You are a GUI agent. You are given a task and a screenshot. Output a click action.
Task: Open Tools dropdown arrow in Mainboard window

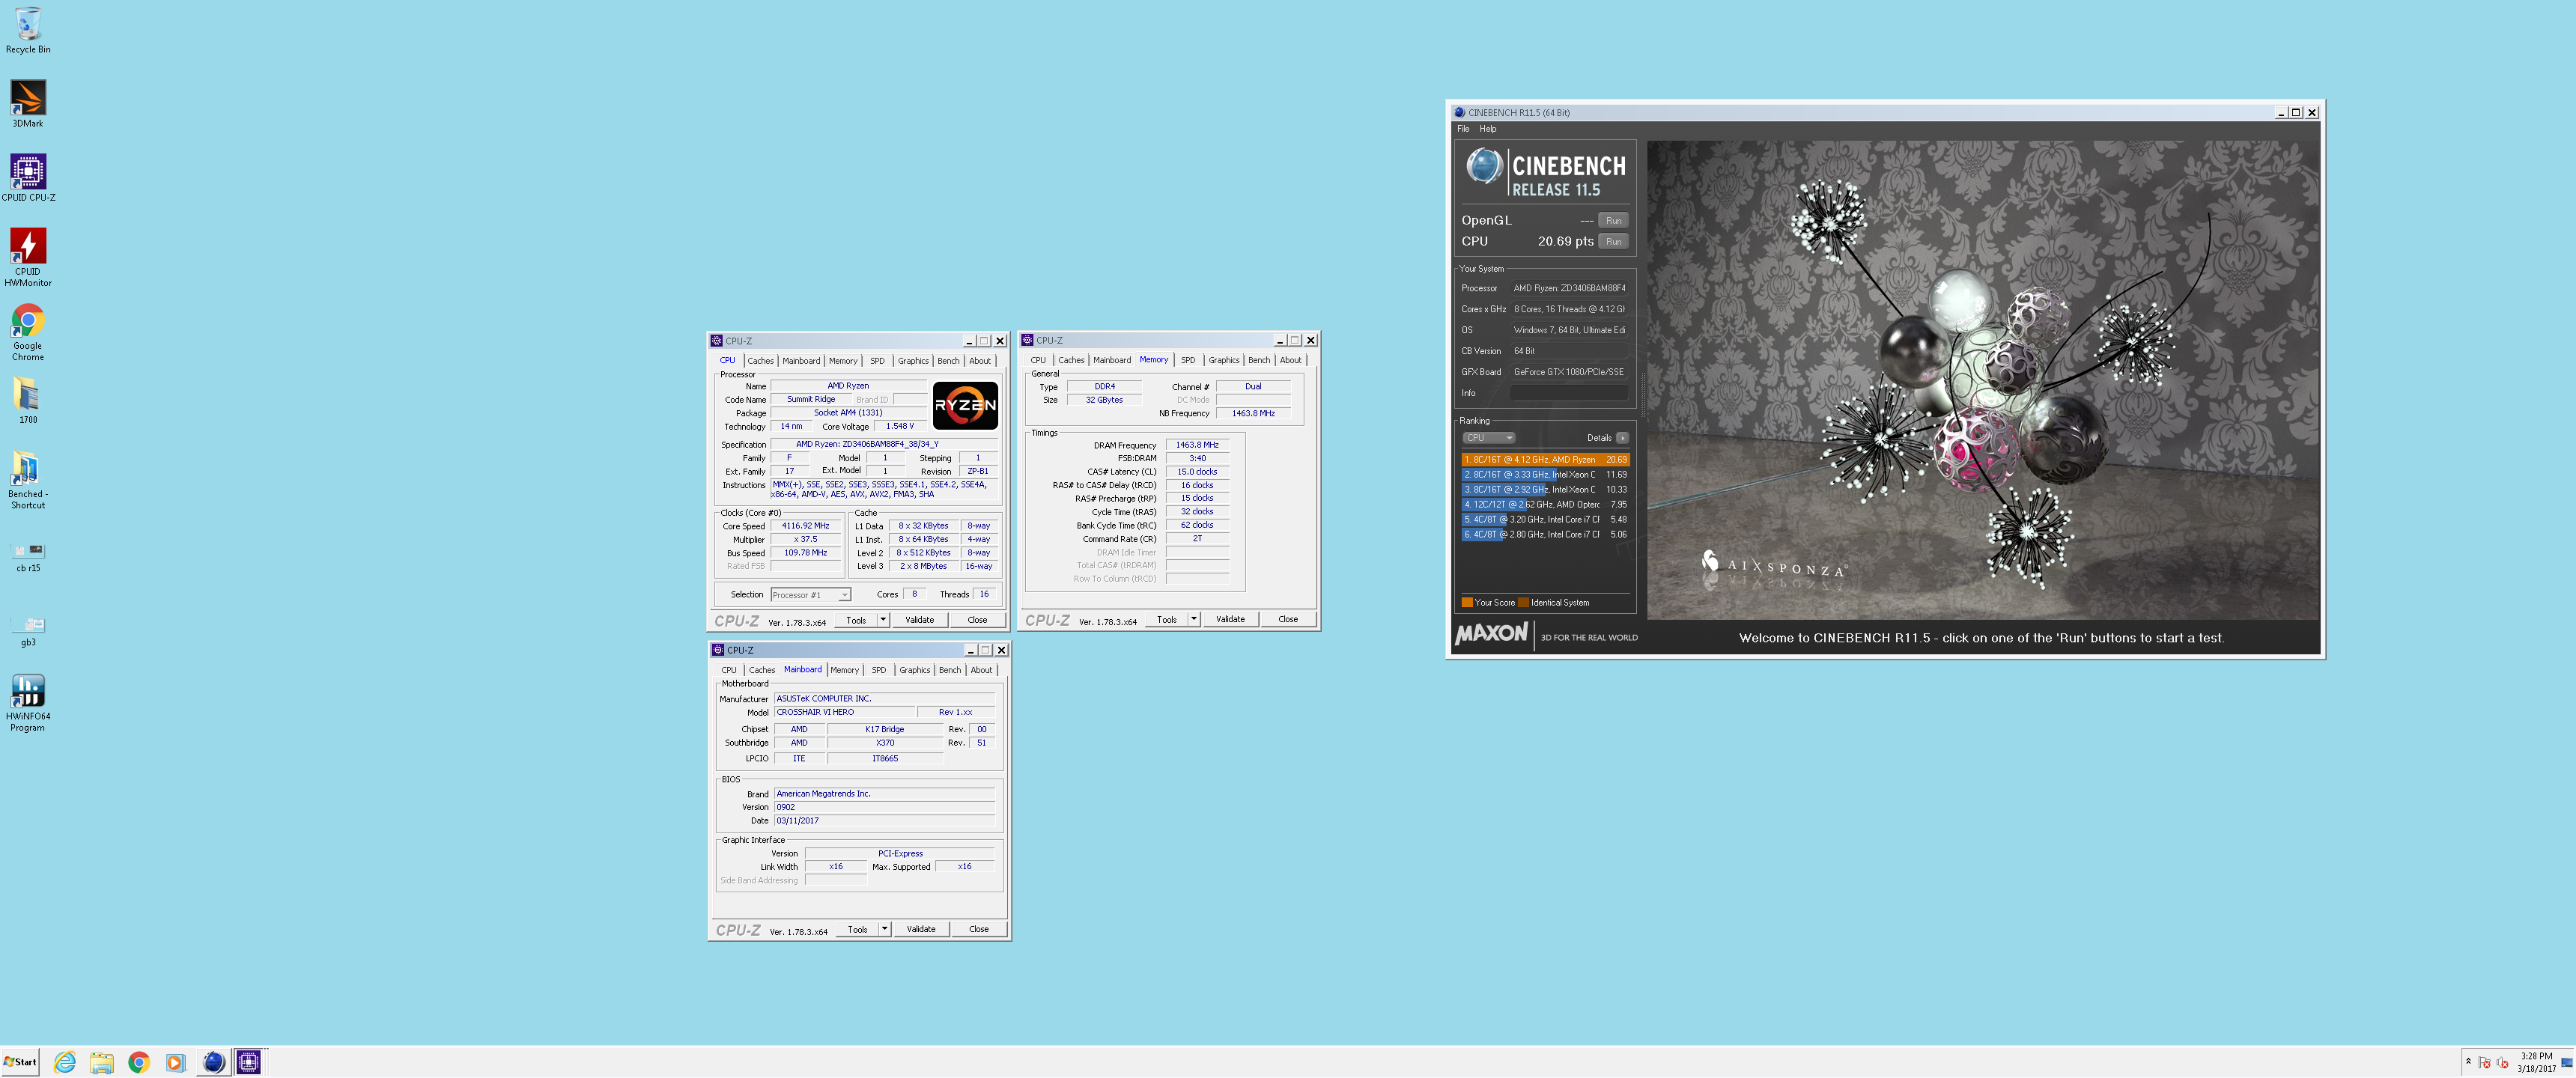(885, 929)
